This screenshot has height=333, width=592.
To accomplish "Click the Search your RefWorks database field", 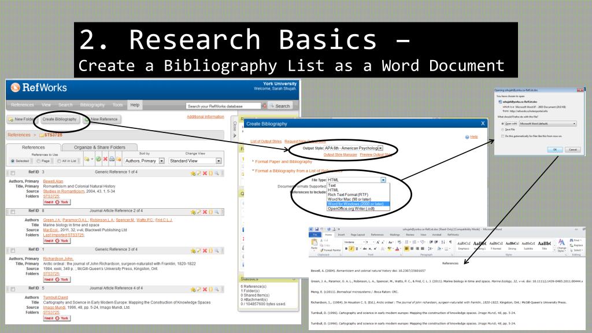I will pos(223,106).
